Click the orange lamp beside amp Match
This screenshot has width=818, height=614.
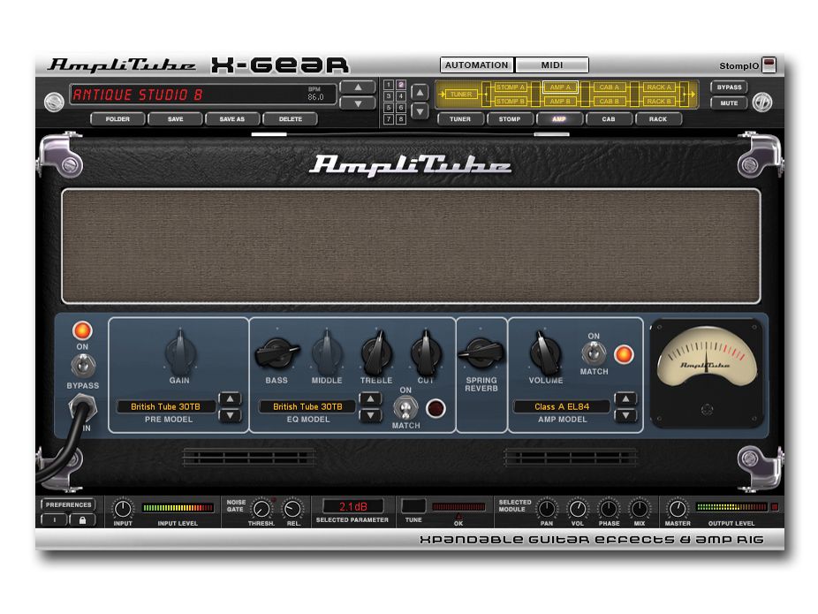(x=624, y=354)
